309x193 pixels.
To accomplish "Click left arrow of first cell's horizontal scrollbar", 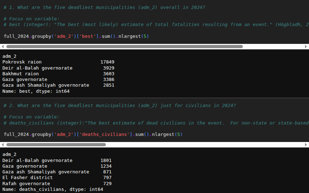I will coord(3,46).
